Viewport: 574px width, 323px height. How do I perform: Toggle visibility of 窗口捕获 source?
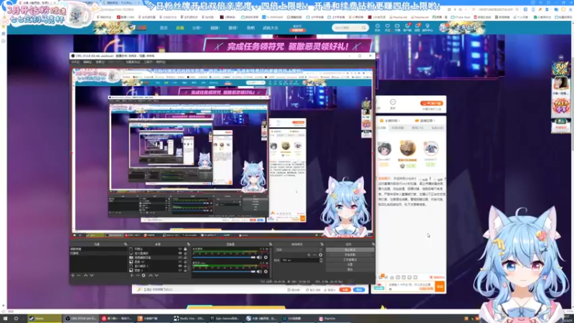(181, 266)
